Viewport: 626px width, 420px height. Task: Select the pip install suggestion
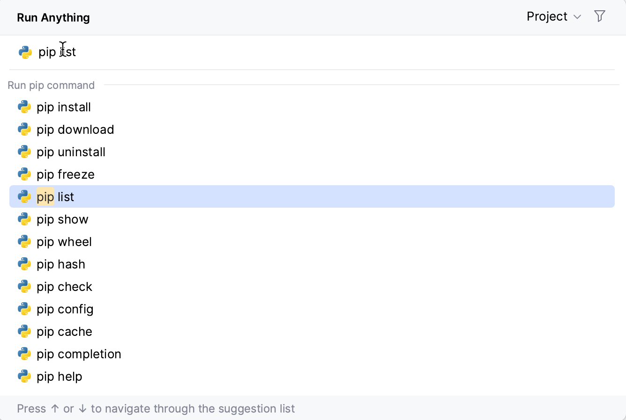point(64,107)
